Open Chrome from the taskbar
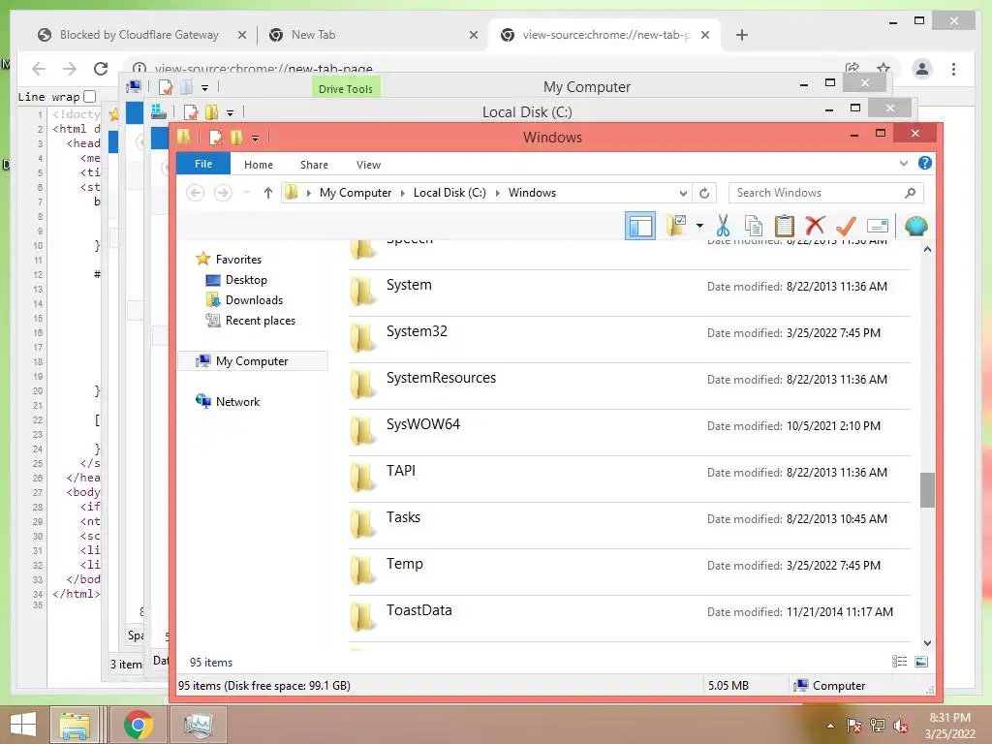992x744 pixels. tap(138, 725)
